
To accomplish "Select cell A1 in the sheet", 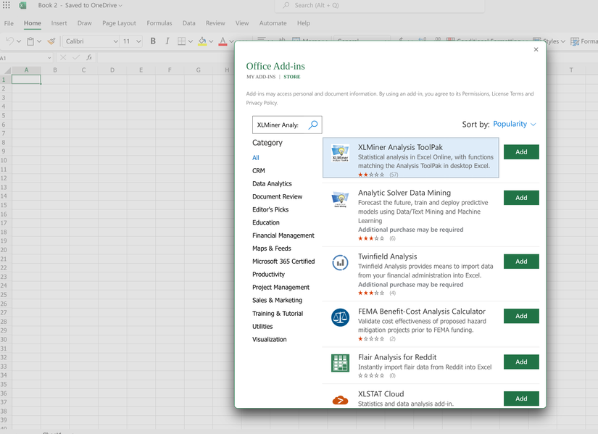I will coord(26,79).
